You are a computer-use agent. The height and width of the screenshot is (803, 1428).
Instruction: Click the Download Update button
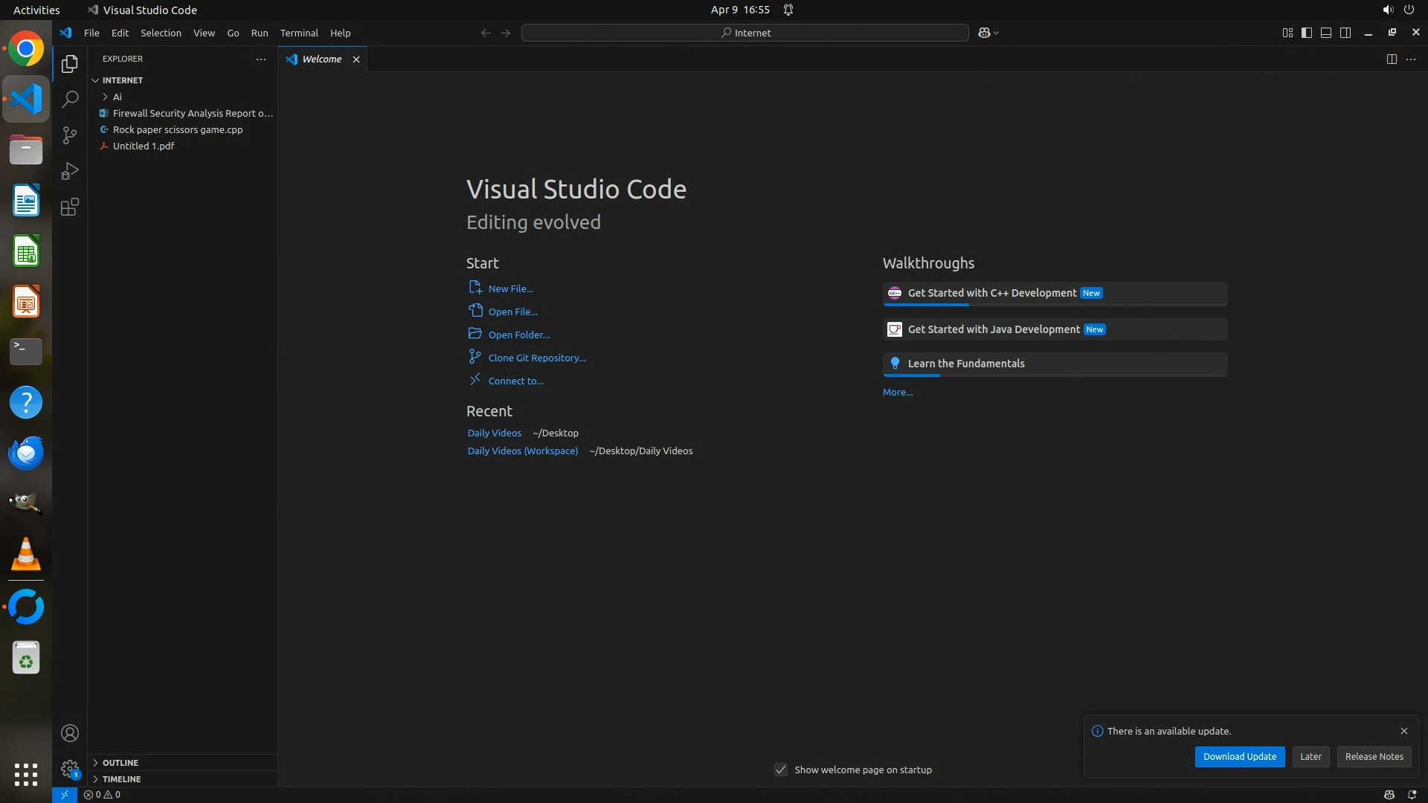1239,756
